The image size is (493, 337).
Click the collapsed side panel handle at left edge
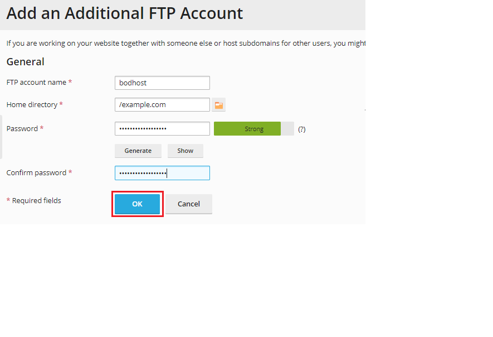[x=1, y=137]
